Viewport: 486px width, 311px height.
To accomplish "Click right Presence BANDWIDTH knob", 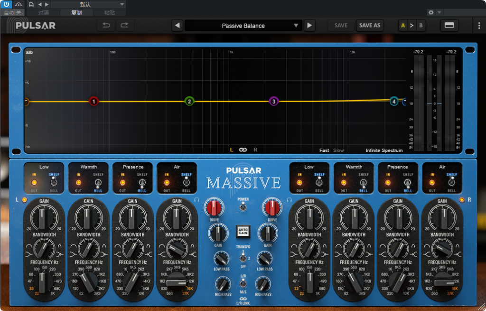I will pyautogui.click(x=398, y=249).
